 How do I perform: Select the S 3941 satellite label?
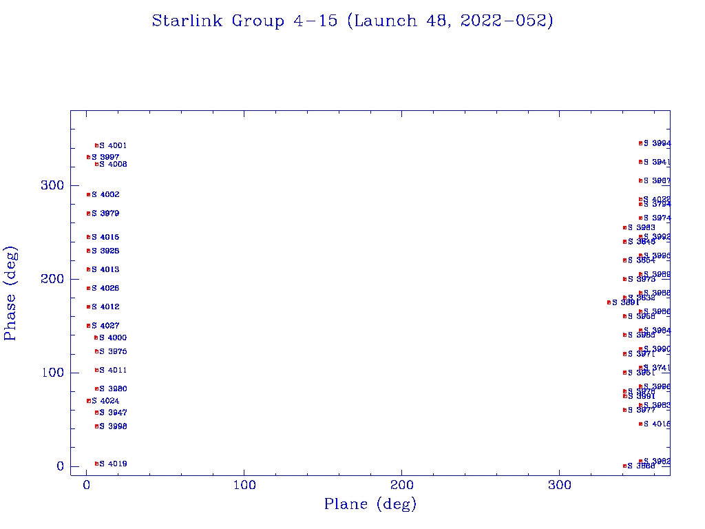657,162
